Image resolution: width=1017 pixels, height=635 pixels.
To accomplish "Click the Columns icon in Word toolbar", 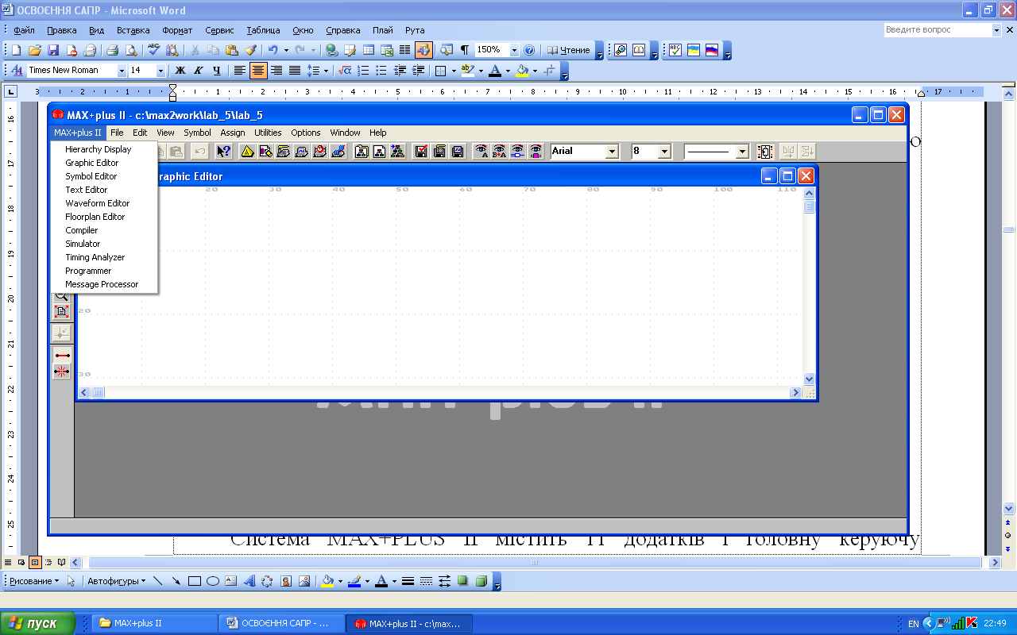I will [404, 50].
